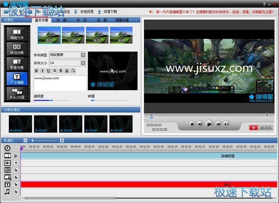Switch to the 标签 tab
279x203 pixels.
point(82,20)
